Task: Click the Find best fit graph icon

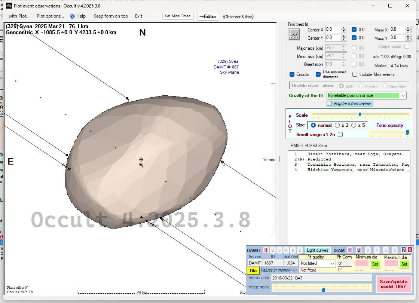Action: (294, 34)
